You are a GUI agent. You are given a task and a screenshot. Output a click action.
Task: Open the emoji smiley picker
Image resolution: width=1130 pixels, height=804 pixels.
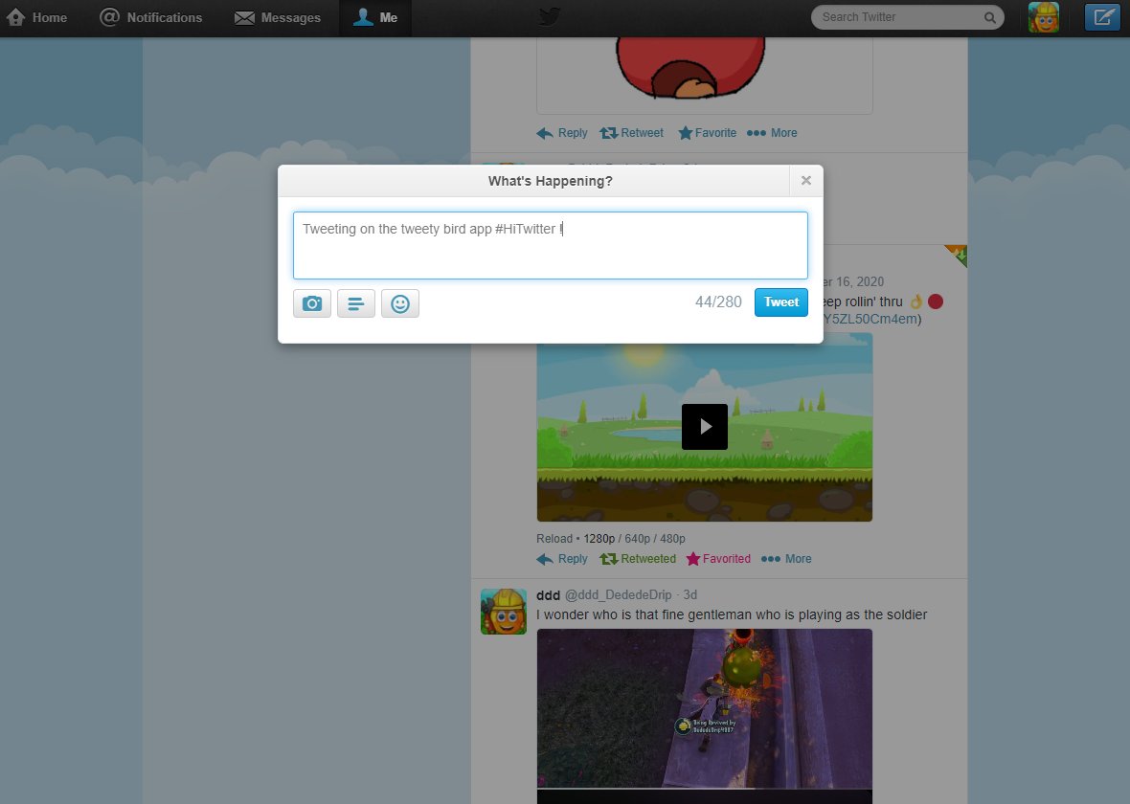click(400, 303)
